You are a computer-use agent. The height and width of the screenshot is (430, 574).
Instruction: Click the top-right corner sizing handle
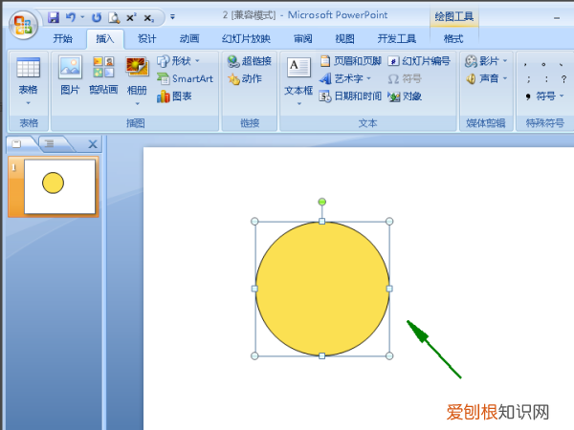pyautogui.click(x=389, y=222)
